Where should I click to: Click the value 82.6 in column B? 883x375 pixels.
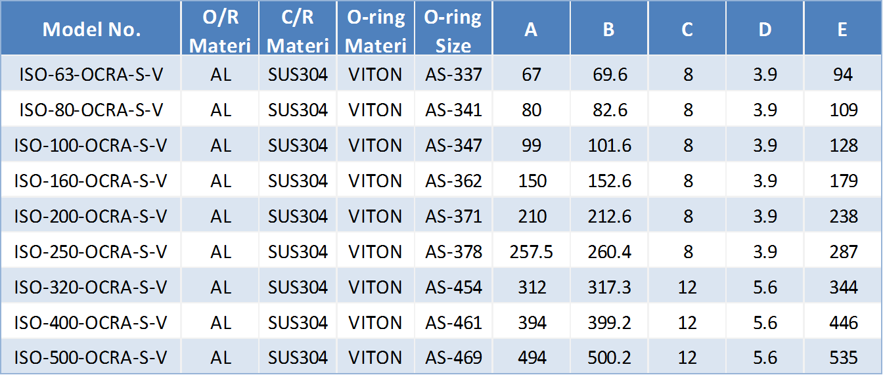click(609, 109)
